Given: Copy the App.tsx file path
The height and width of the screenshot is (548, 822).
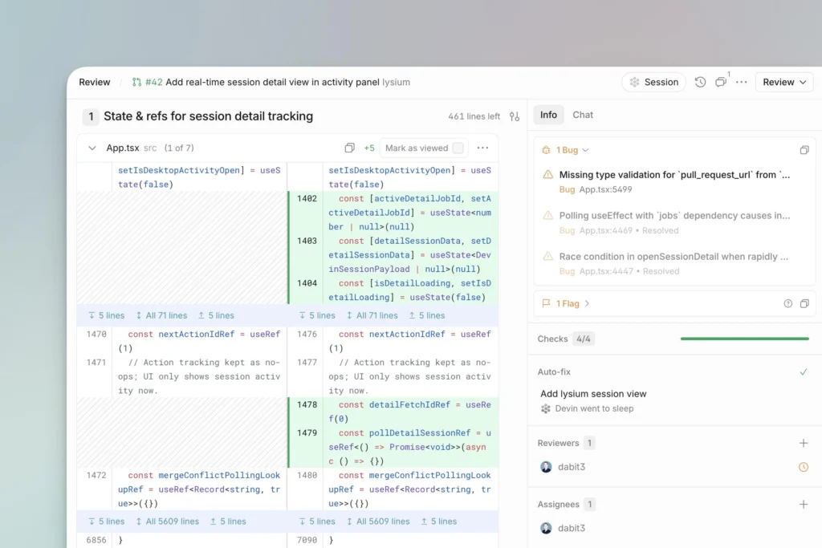Looking at the screenshot, I should pos(350,148).
